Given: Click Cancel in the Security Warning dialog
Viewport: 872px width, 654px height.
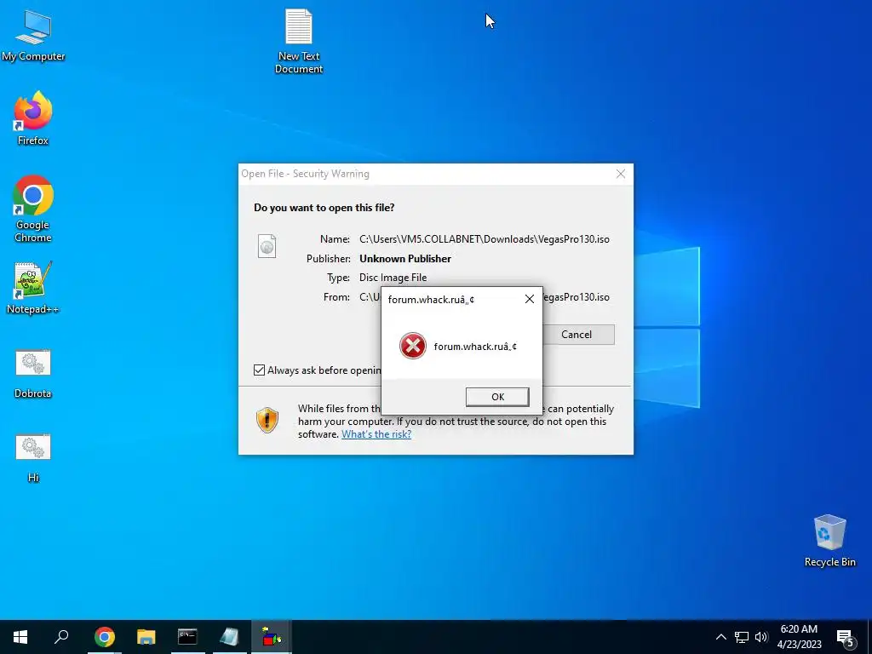Looking at the screenshot, I should pyautogui.click(x=577, y=334).
